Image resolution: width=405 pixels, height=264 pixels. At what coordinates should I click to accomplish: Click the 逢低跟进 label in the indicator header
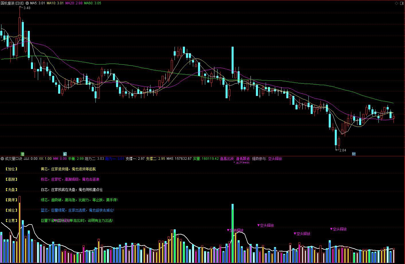click(x=243, y=159)
